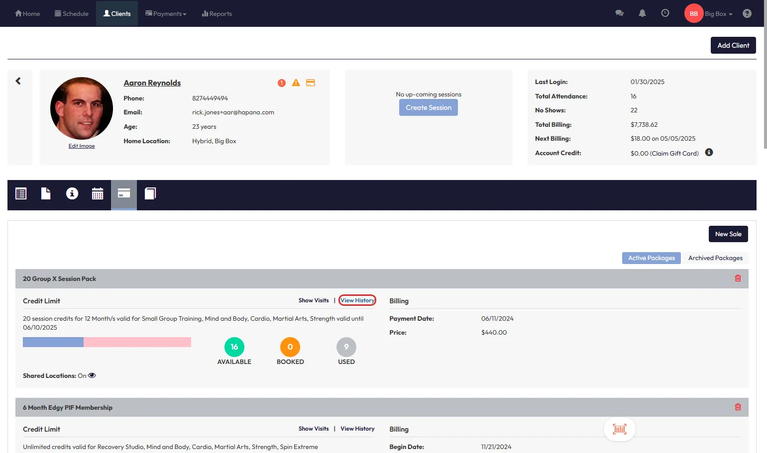Click the Create Session button

(428, 108)
